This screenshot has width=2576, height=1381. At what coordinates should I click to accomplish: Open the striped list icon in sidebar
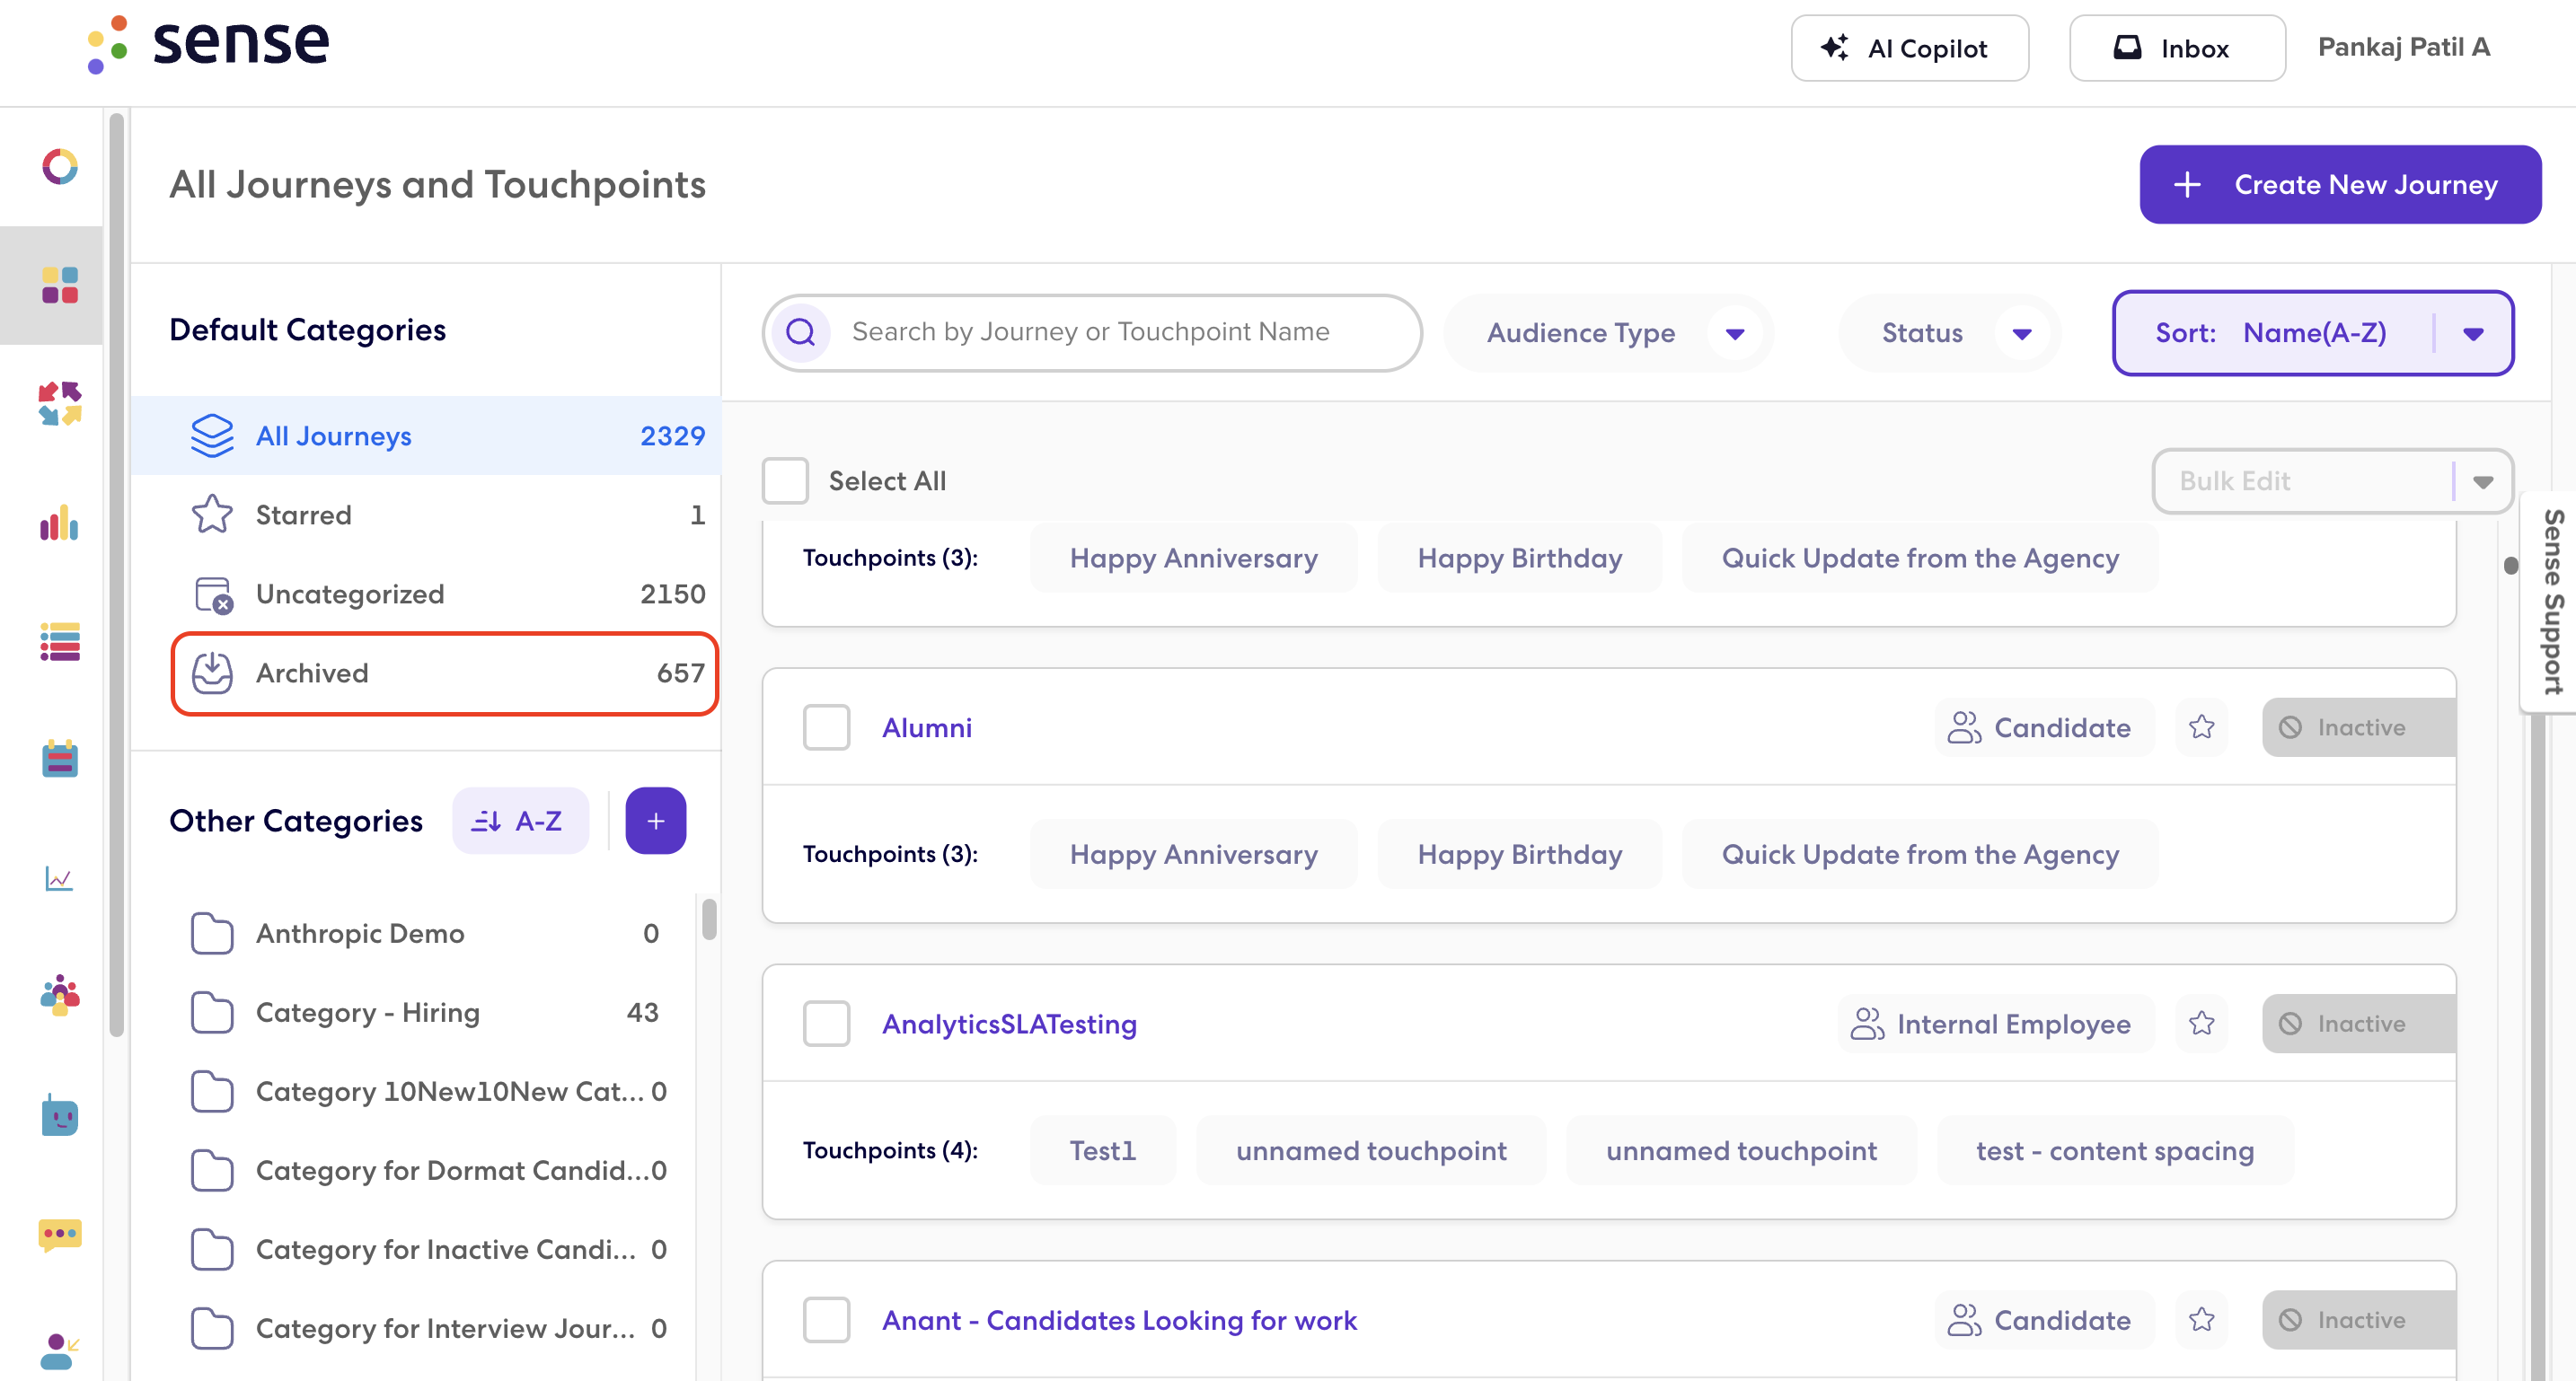(60, 641)
